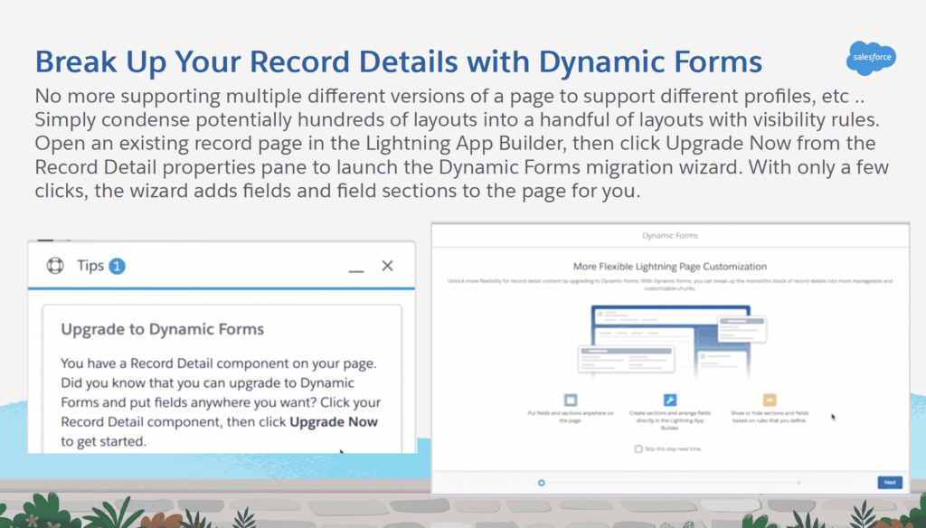Click the blue notification badge next to Tips

118,265
